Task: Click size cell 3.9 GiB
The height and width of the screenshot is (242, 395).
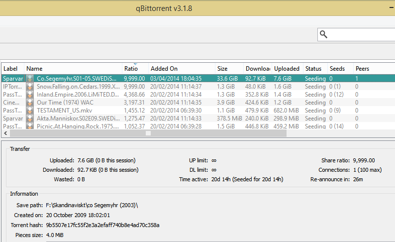Action: pyautogui.click(x=226, y=103)
